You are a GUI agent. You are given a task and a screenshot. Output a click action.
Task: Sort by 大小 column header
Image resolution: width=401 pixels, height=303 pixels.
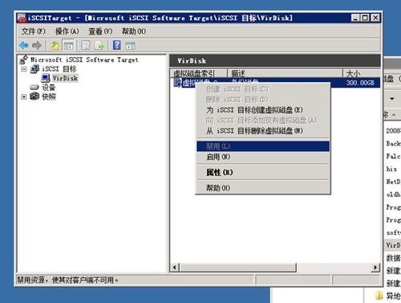click(x=362, y=73)
